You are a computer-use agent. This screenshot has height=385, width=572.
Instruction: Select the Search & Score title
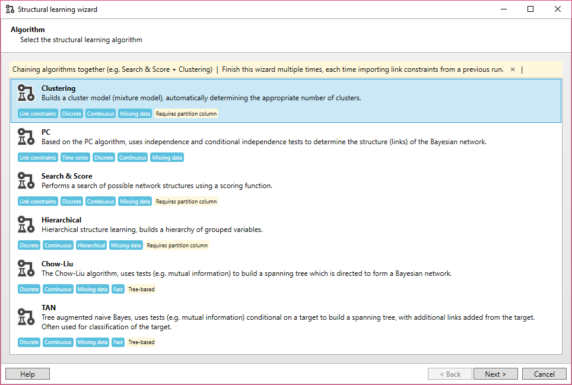pos(66,176)
